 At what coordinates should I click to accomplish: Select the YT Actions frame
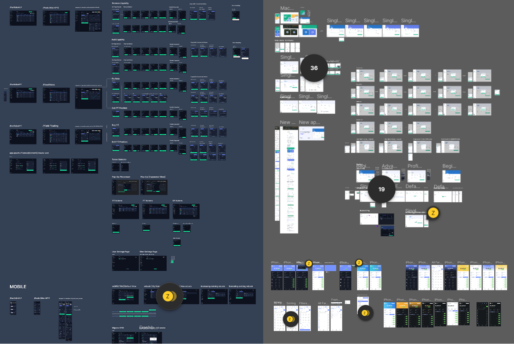[125, 211]
